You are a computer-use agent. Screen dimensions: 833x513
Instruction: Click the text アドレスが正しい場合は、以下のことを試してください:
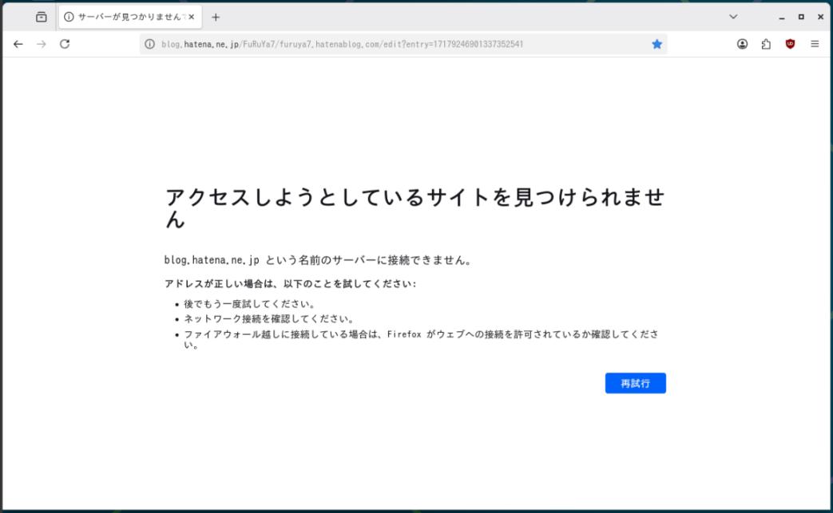point(291,284)
